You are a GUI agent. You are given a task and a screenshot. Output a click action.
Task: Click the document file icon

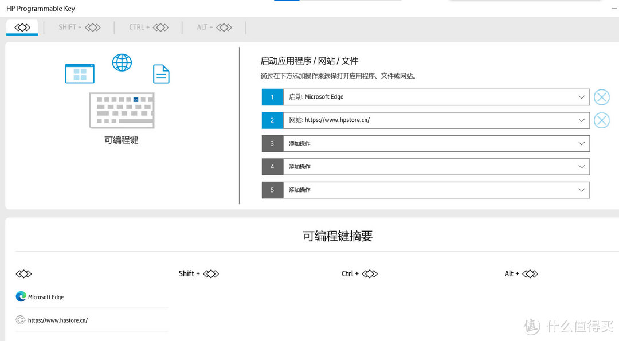click(161, 74)
